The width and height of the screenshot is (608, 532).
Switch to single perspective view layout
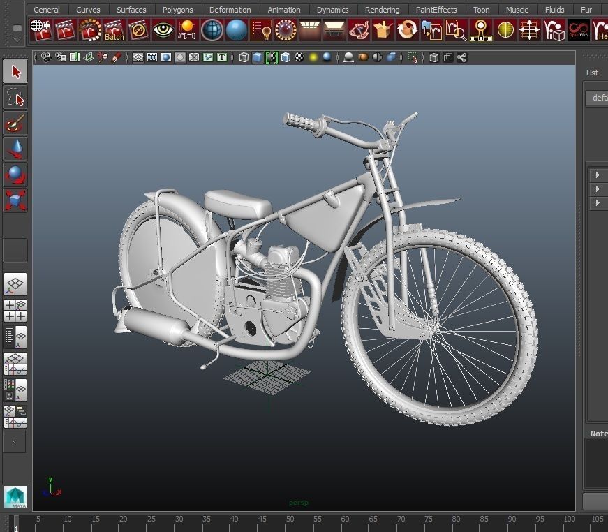click(15, 284)
